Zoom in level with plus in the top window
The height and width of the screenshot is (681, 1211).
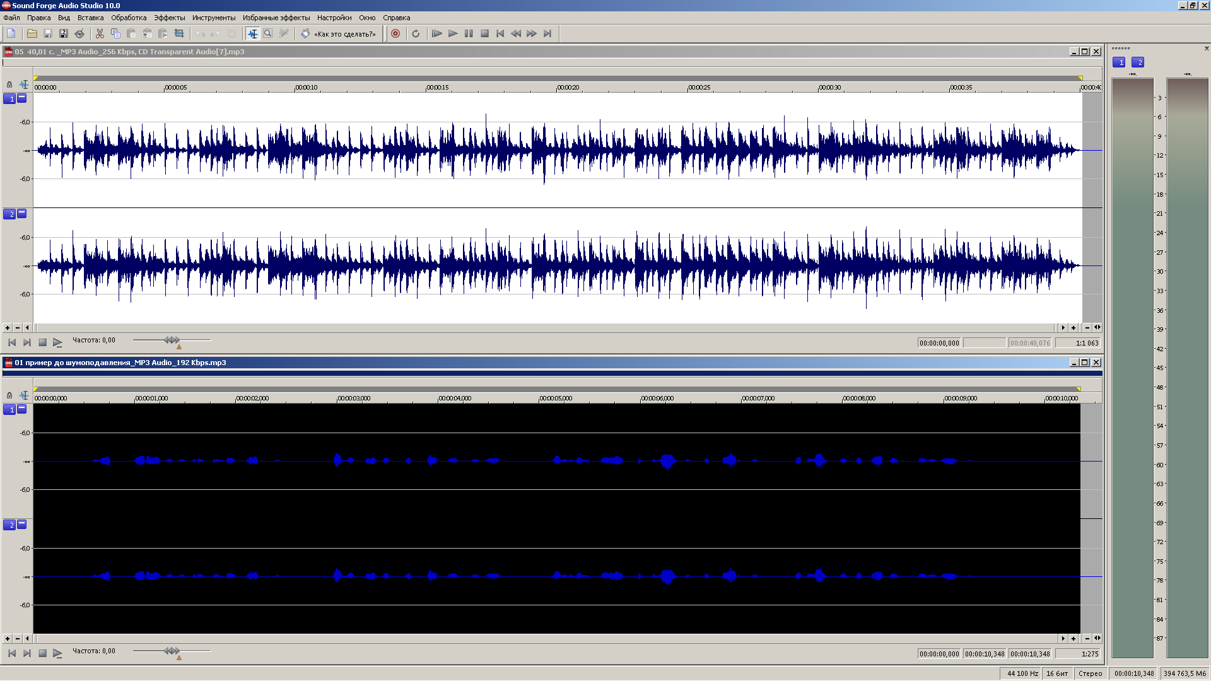point(8,328)
